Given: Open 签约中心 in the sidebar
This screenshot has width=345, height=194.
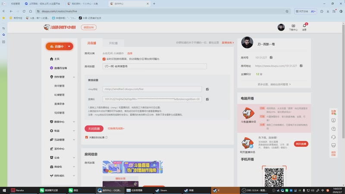Looking at the screenshot, I should point(57,149).
